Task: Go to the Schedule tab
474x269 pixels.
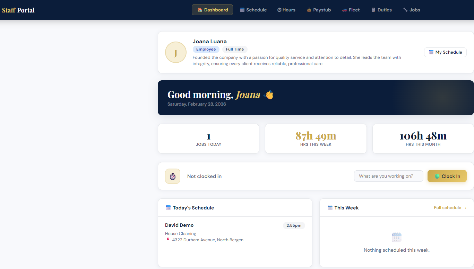Action: 253,10
